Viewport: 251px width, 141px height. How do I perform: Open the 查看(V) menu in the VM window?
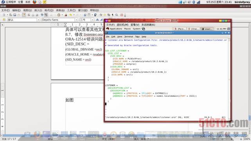[x=135, y=25]
